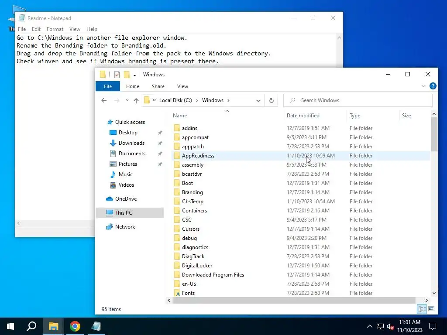Sort by Date modified column header

tap(303, 115)
